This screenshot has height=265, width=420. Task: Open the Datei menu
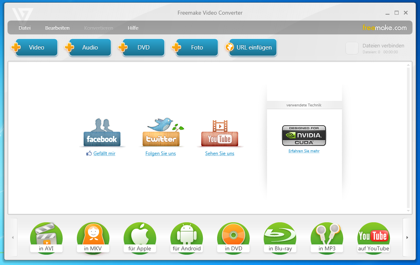click(x=25, y=28)
